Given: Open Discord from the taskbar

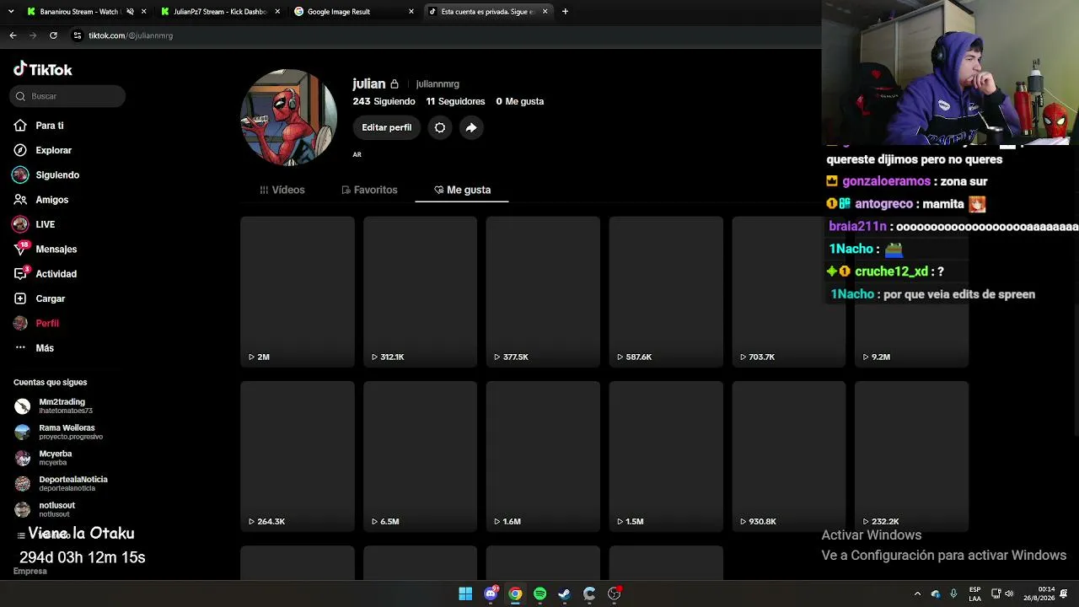Looking at the screenshot, I should coord(491,594).
